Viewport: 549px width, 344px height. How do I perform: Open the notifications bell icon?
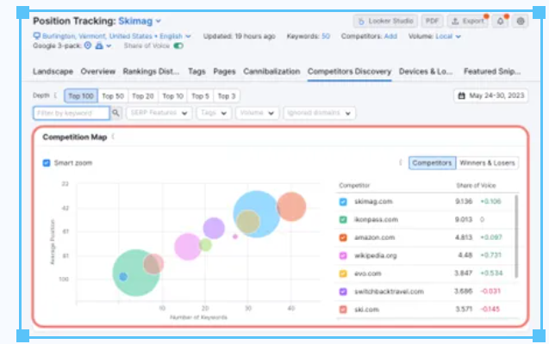coord(501,21)
